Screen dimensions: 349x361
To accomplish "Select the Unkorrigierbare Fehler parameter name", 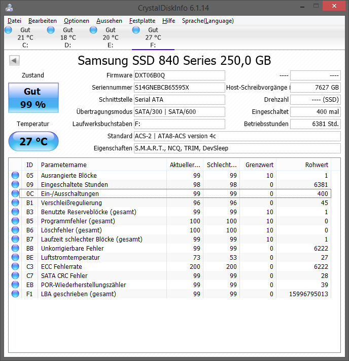I will click(72, 249).
